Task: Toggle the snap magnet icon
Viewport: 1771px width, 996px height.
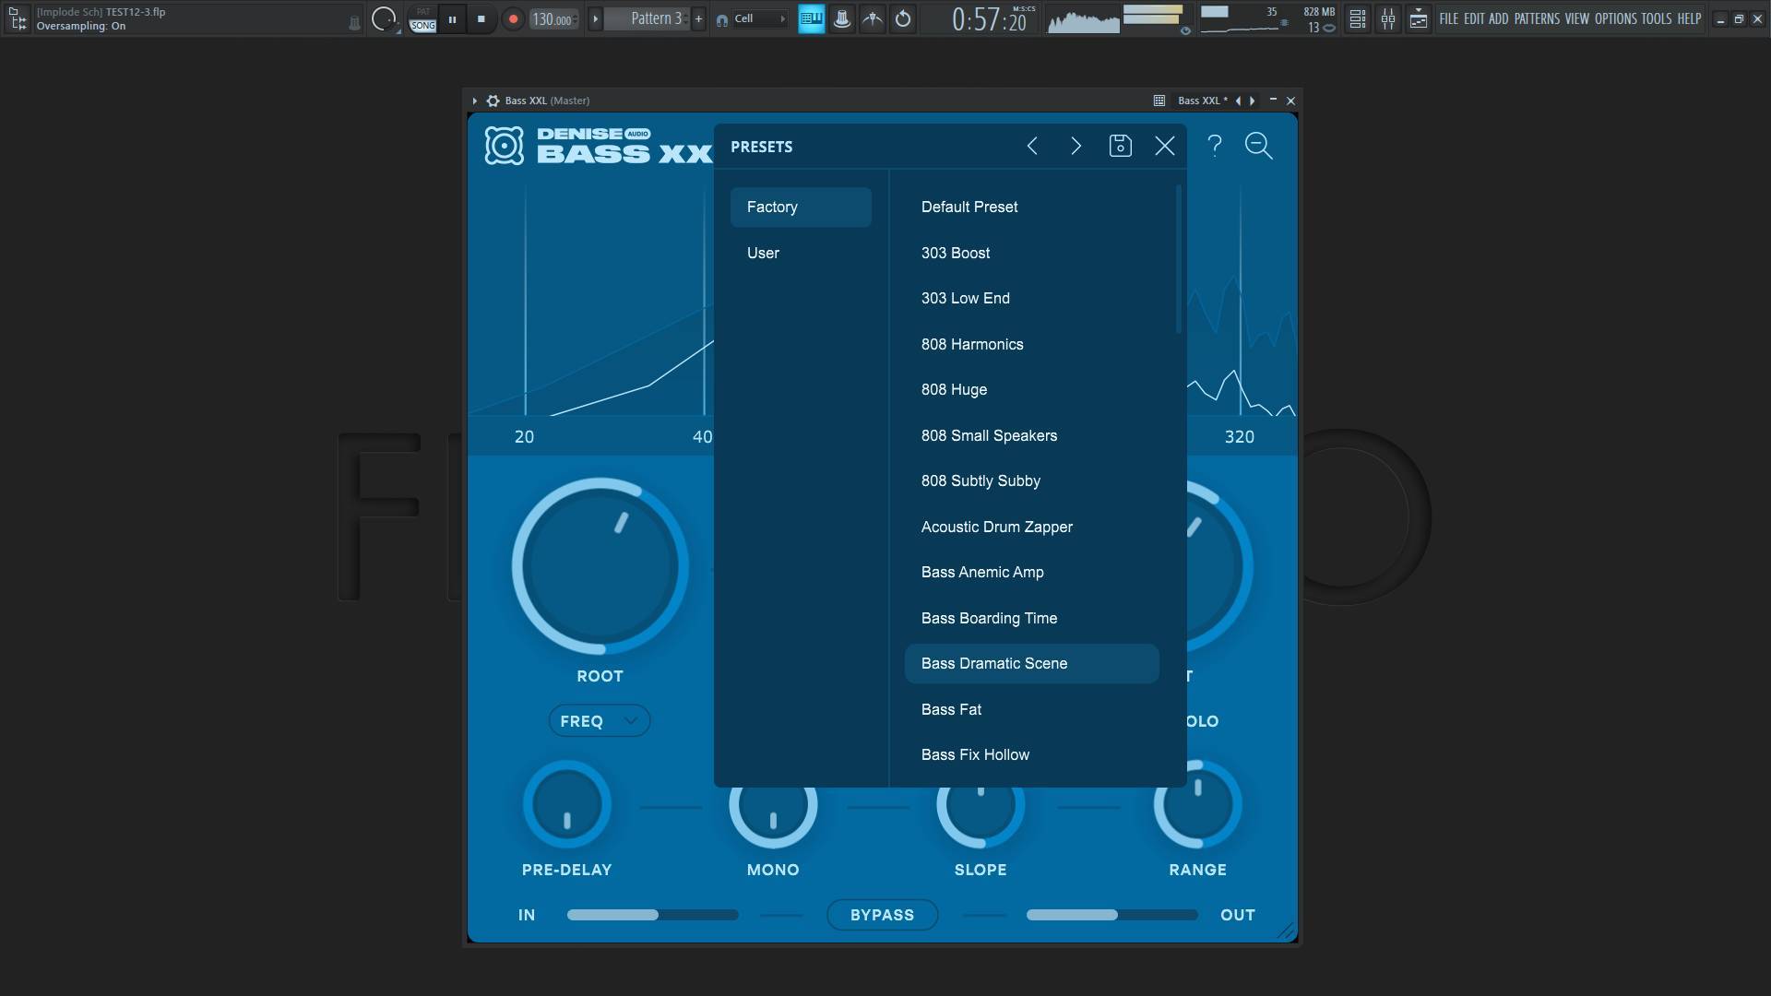Action: pyautogui.click(x=722, y=19)
